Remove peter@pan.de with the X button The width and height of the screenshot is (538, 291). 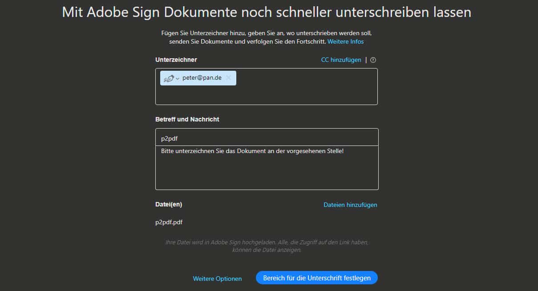coord(229,78)
